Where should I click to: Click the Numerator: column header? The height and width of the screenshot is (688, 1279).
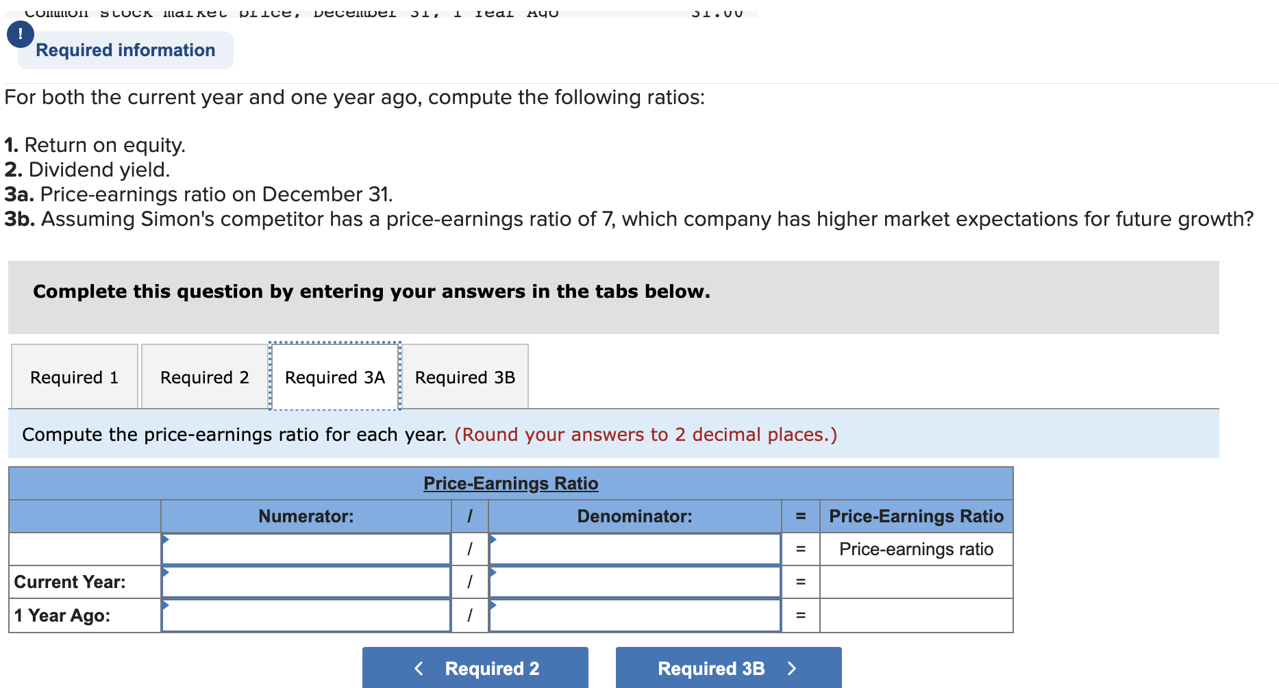tap(306, 516)
